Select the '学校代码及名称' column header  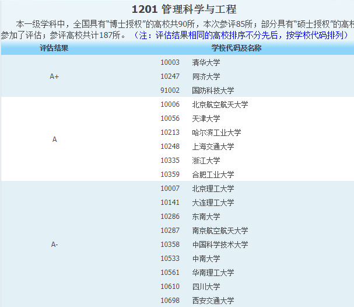click(x=236, y=48)
